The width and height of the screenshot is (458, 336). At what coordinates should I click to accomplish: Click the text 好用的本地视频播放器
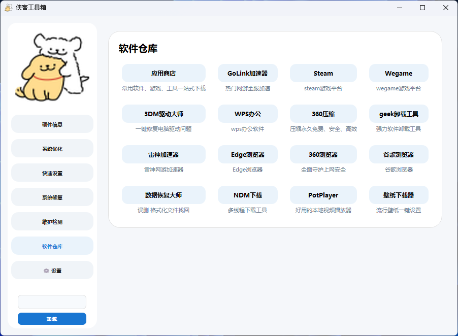pos(323,210)
